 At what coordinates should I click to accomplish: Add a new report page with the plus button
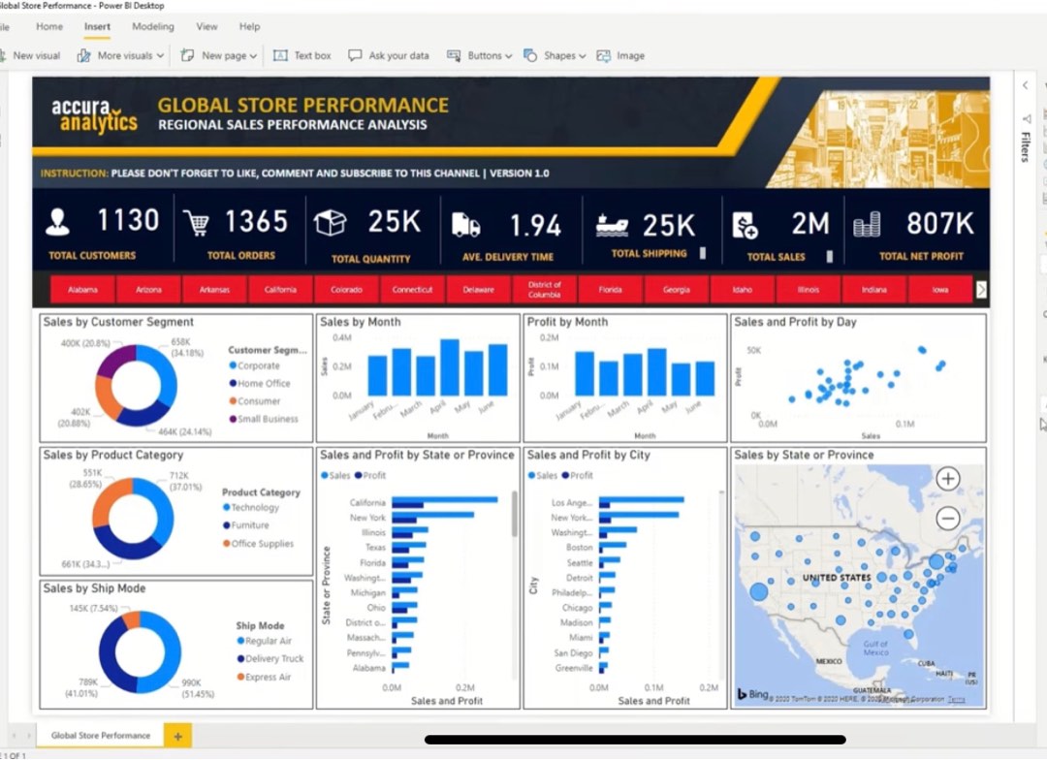(x=176, y=735)
